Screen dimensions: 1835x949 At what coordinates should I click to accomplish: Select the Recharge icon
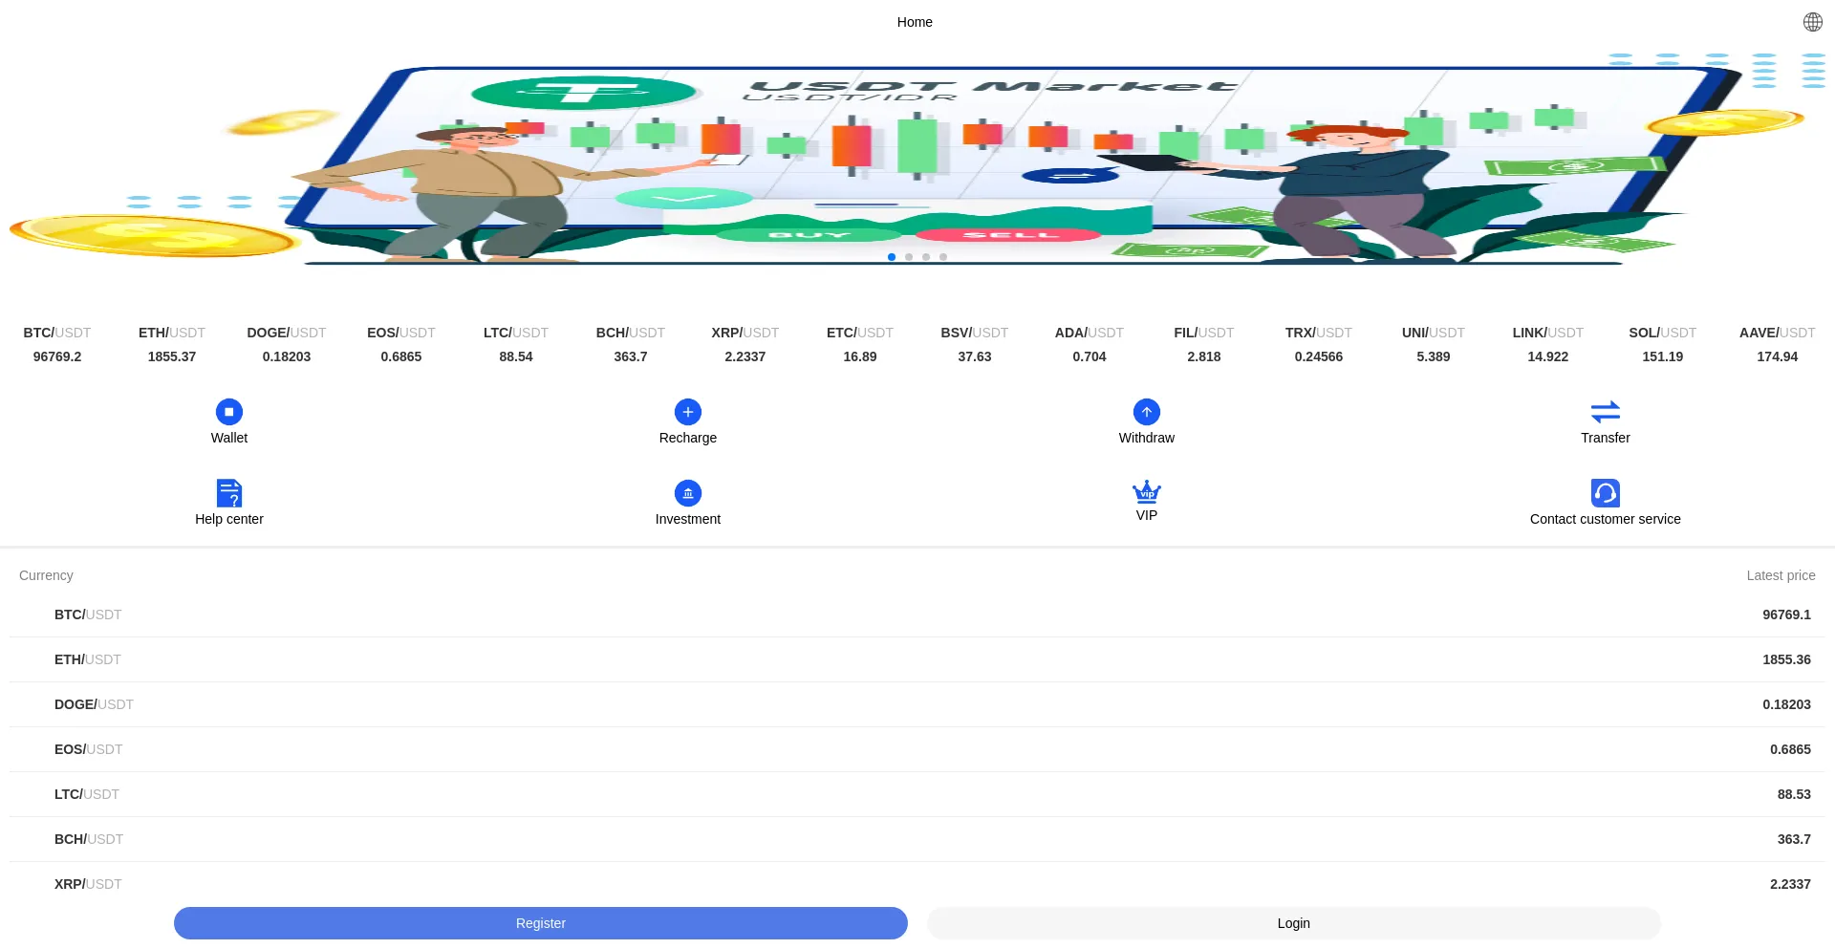(687, 421)
